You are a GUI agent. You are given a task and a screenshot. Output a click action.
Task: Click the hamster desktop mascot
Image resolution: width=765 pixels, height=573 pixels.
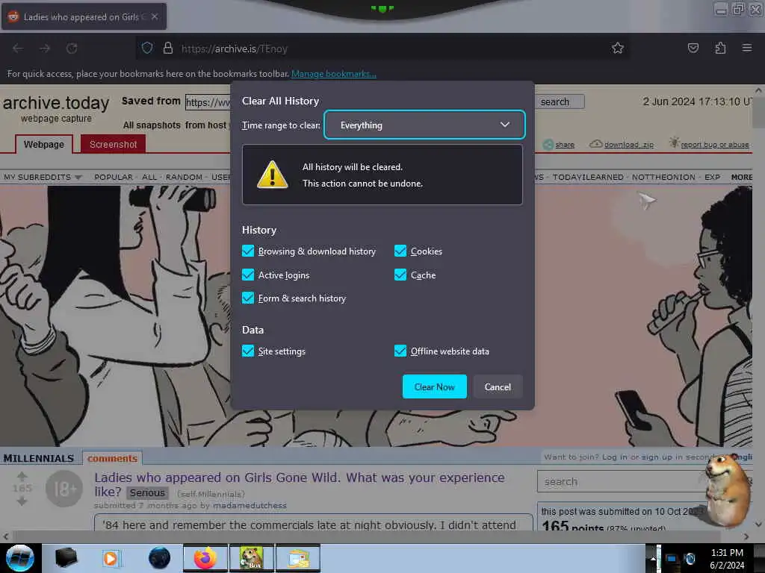click(727, 490)
